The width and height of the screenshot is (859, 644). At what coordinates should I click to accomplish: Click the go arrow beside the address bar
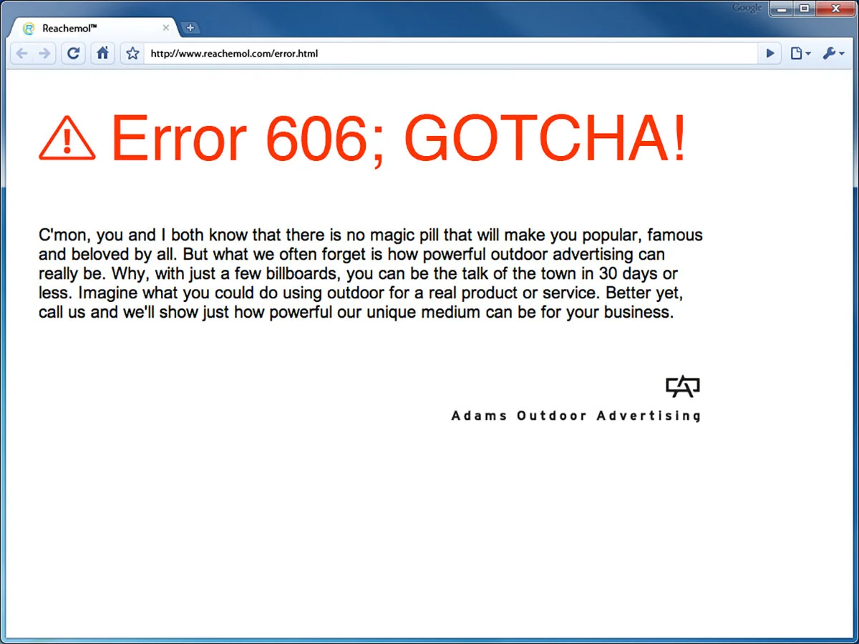tap(770, 53)
